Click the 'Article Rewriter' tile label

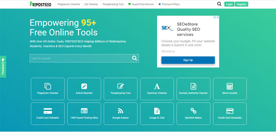tap(84, 93)
